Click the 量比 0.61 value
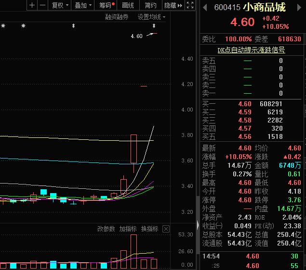The height and width of the screenshot is (270, 306). click(x=294, y=174)
